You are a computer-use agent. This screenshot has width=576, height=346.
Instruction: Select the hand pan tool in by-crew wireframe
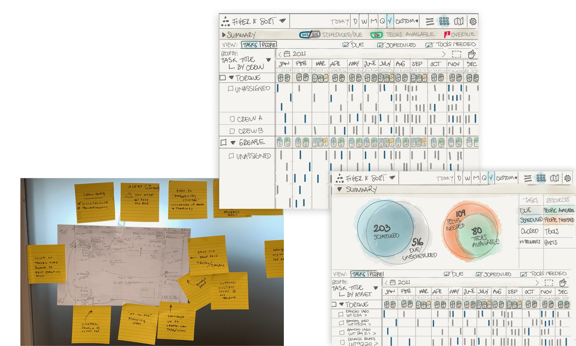point(472,54)
